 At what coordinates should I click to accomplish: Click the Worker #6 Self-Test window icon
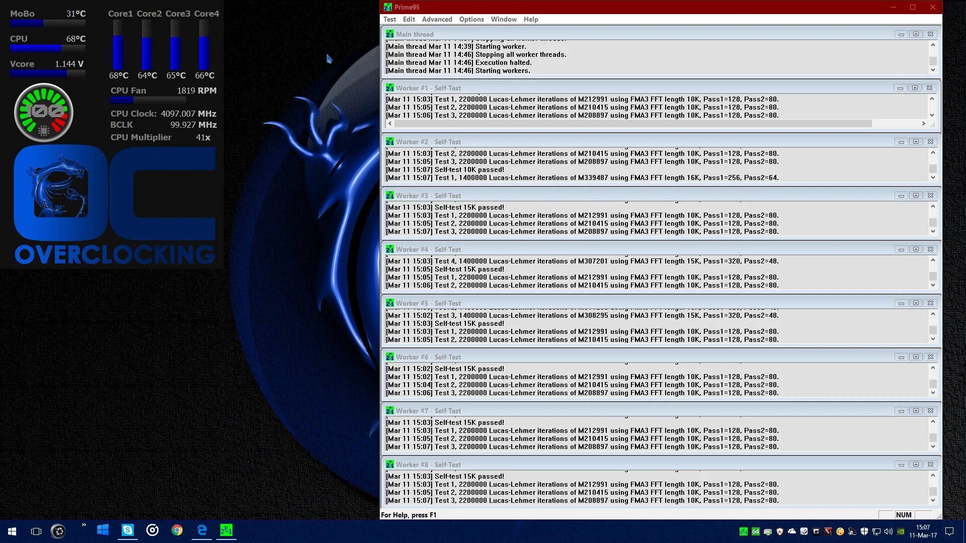[389, 357]
